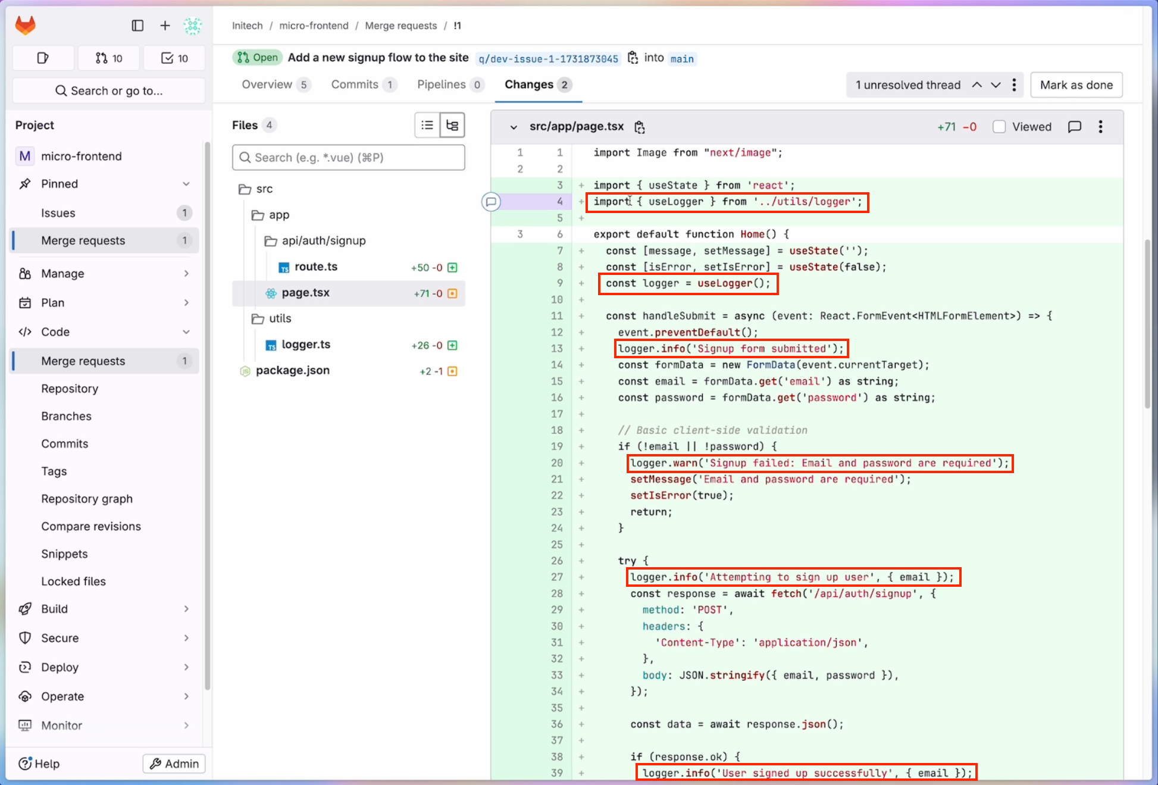
Task: Select logger.ts in the file tree
Action: point(306,345)
